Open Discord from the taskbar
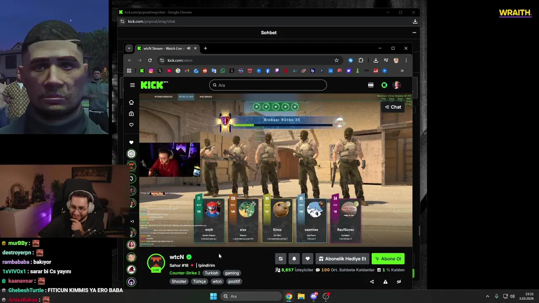539x303 pixels. pyautogui.click(x=314, y=296)
